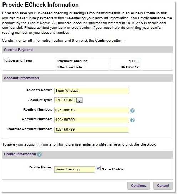Screen dimensions: 178x195
Task: Uncheck the Save Profile checkbox
Action: 98,168
